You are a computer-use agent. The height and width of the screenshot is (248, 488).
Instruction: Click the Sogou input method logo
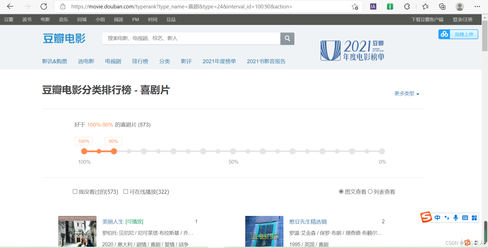tap(426, 217)
